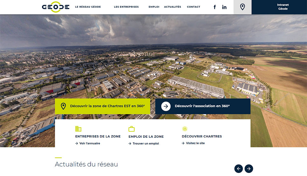Open Intranet Géode button

point(283,7)
